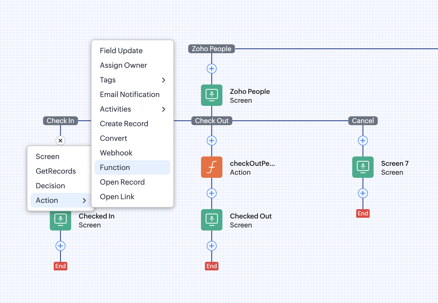This screenshot has width=438, height=303.
Task: Click the End marker under Checked In
Action: (x=60, y=266)
